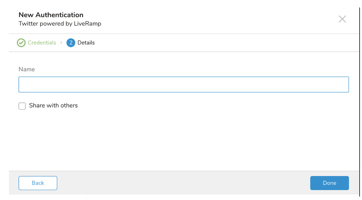Click the dark vertical bar at right edge
This screenshot has width=362, height=200.
pyautogui.click(x=360, y=99)
